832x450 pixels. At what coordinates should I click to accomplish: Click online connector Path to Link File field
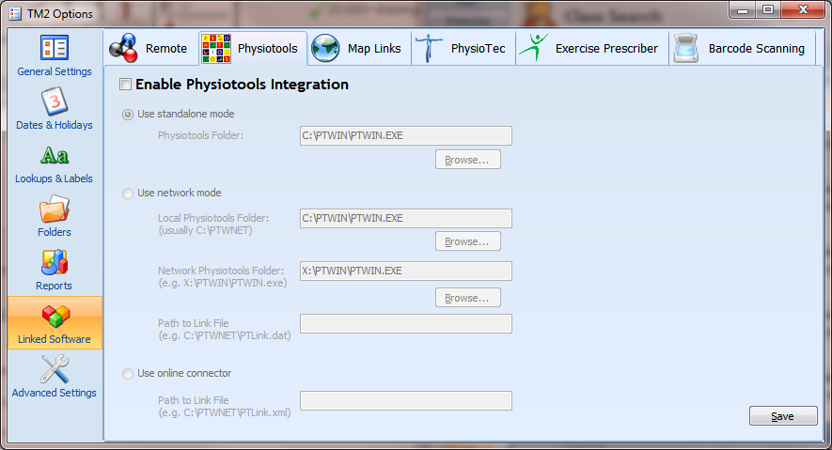(406, 401)
